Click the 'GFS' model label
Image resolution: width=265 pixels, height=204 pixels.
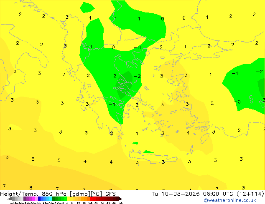(x=110, y=194)
